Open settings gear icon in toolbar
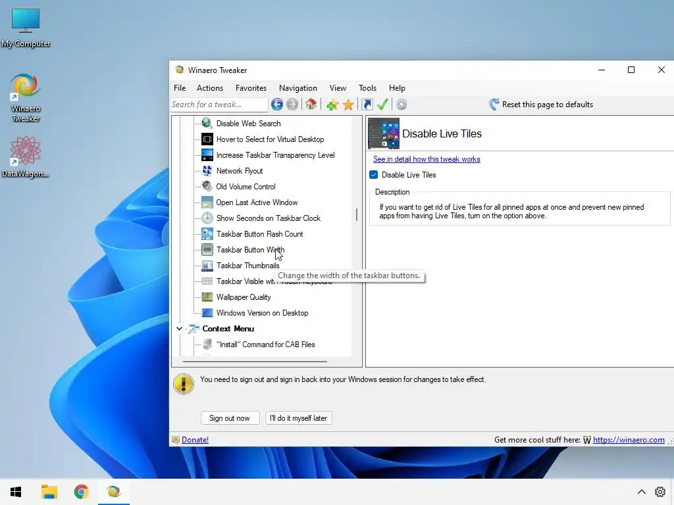Image resolution: width=674 pixels, height=505 pixels. (x=402, y=105)
